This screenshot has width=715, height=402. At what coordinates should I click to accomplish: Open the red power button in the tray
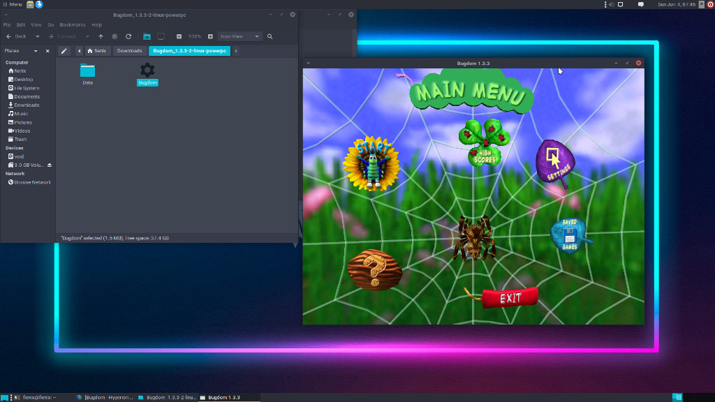(710, 5)
